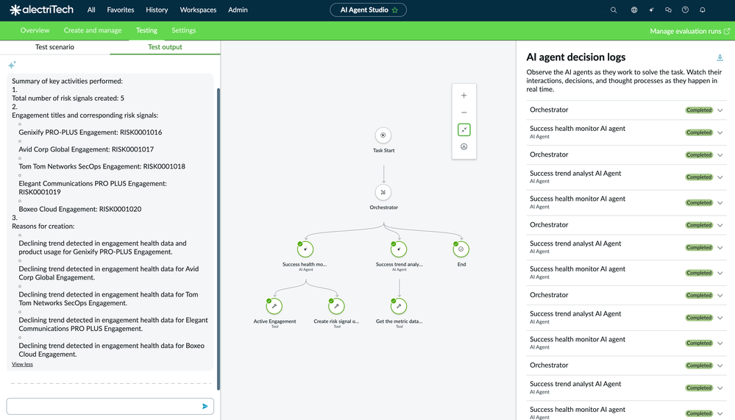
Task: Click the 'AI agent decision logs' heading
Action: [x=576, y=57]
